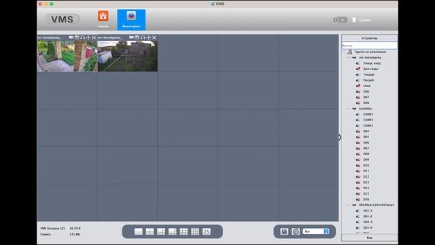Select channel D14

pyautogui.click(x=366, y=188)
